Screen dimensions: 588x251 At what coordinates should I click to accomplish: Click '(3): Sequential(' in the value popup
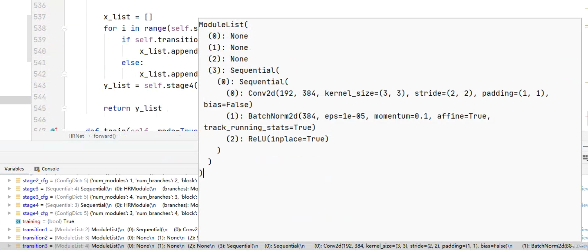click(244, 71)
